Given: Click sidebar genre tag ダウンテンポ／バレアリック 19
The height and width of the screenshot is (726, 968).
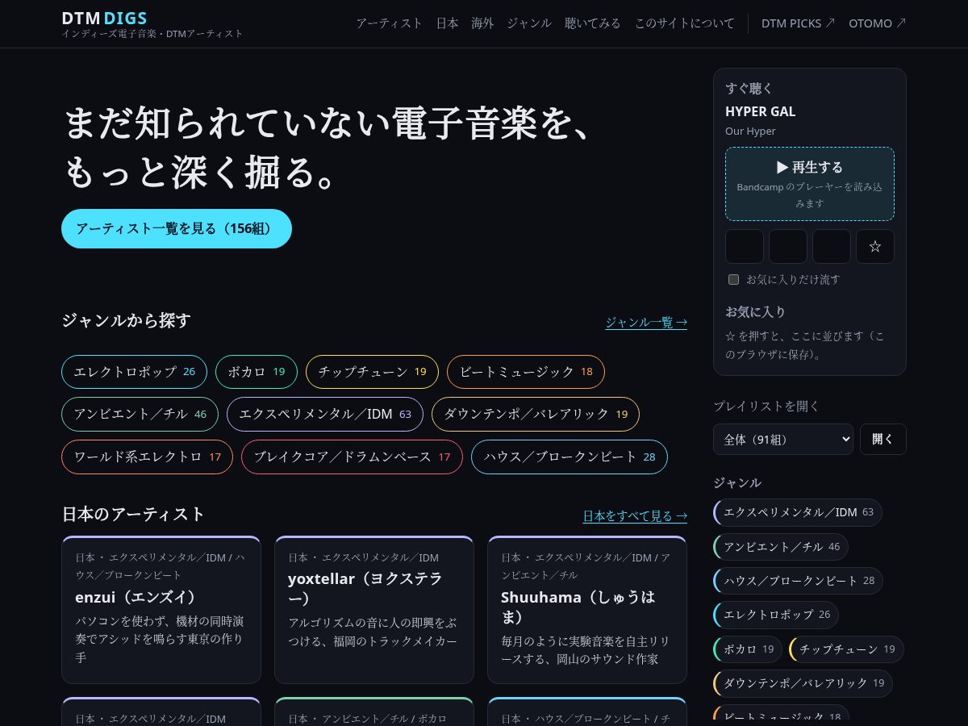Looking at the screenshot, I should click(803, 683).
